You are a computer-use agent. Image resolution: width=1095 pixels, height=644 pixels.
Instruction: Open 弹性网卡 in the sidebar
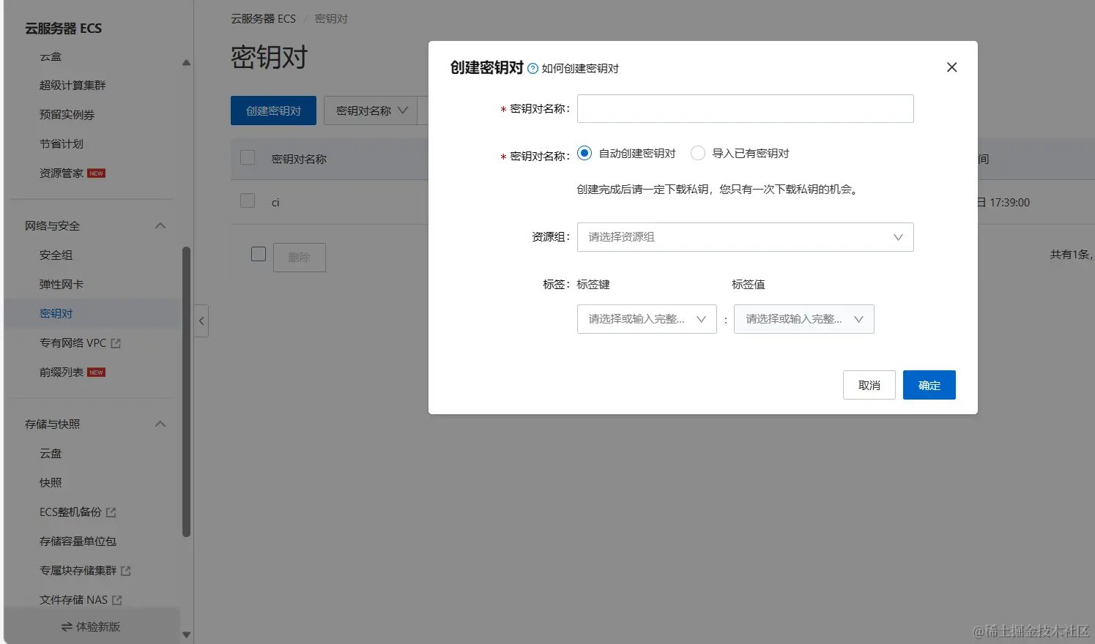click(62, 285)
